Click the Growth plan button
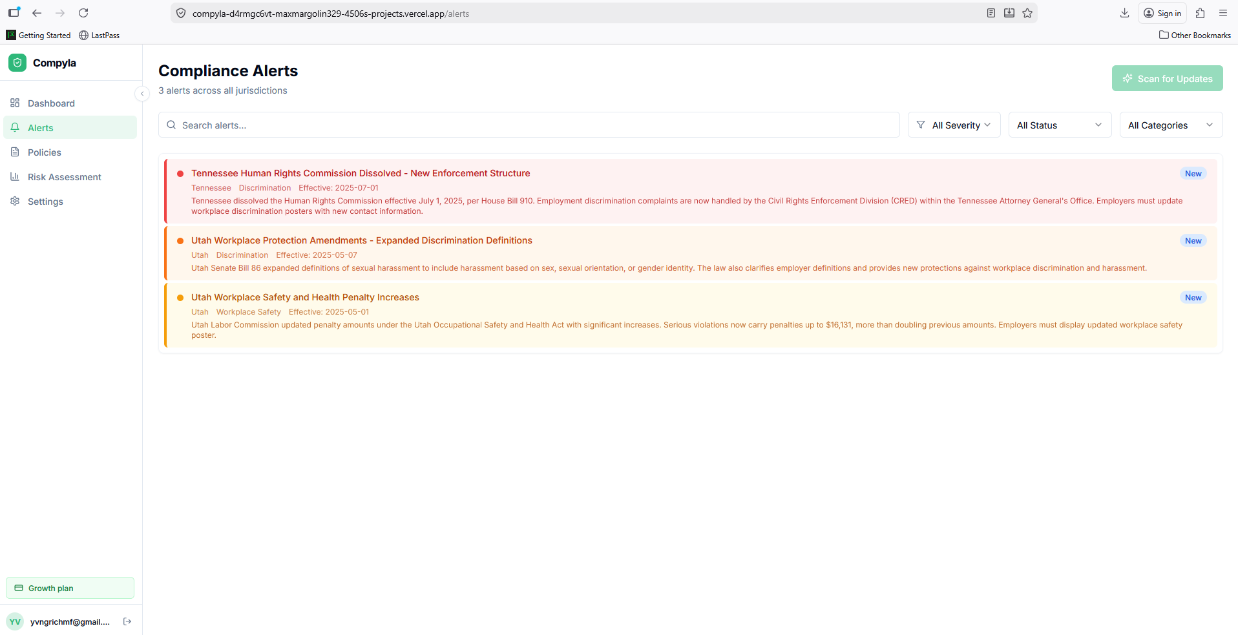The image size is (1238, 635). click(70, 588)
